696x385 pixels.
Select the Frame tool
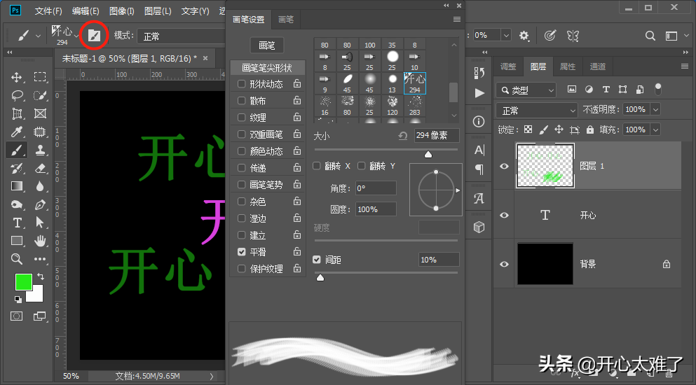coord(40,113)
